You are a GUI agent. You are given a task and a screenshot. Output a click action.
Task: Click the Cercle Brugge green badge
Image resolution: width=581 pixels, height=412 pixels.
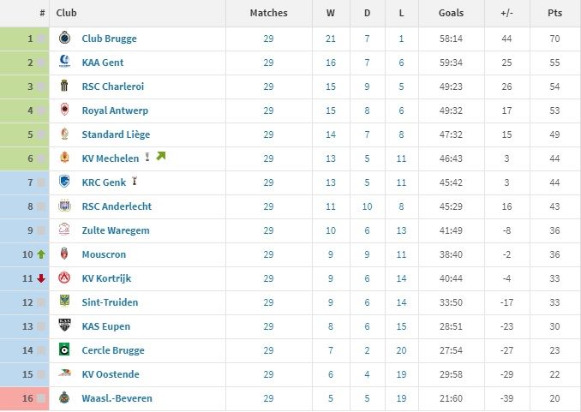click(x=64, y=349)
